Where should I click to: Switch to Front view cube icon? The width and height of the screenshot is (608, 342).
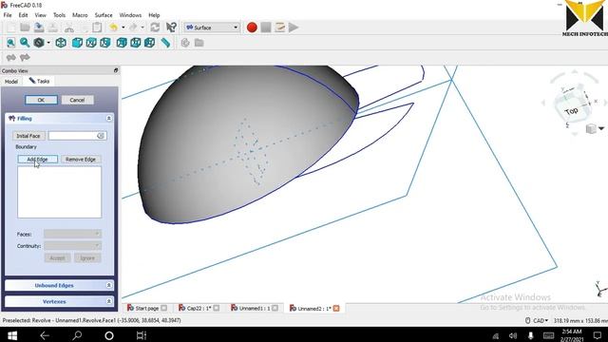click(x=77, y=43)
